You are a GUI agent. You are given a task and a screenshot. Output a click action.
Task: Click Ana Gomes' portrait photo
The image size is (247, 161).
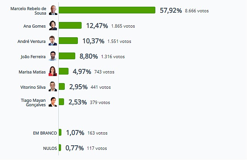53,26
